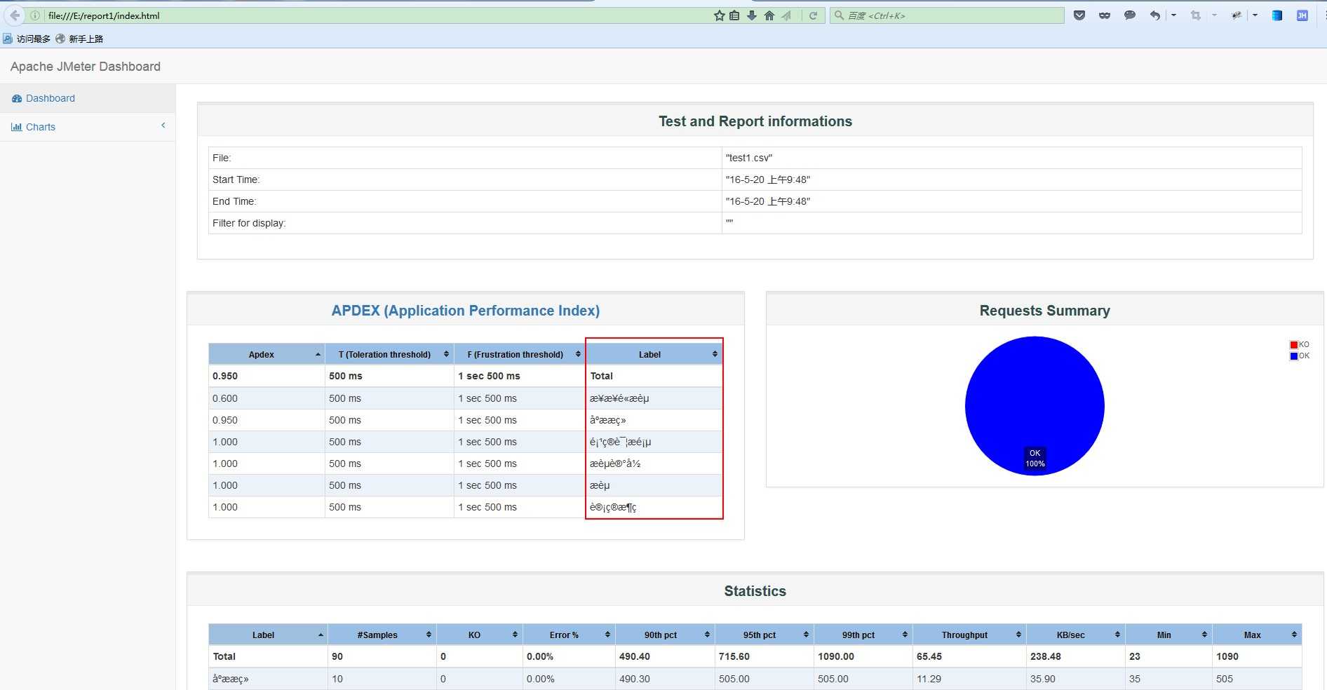Reload the page with refresh icon
The height and width of the screenshot is (690, 1327).
[x=813, y=15]
